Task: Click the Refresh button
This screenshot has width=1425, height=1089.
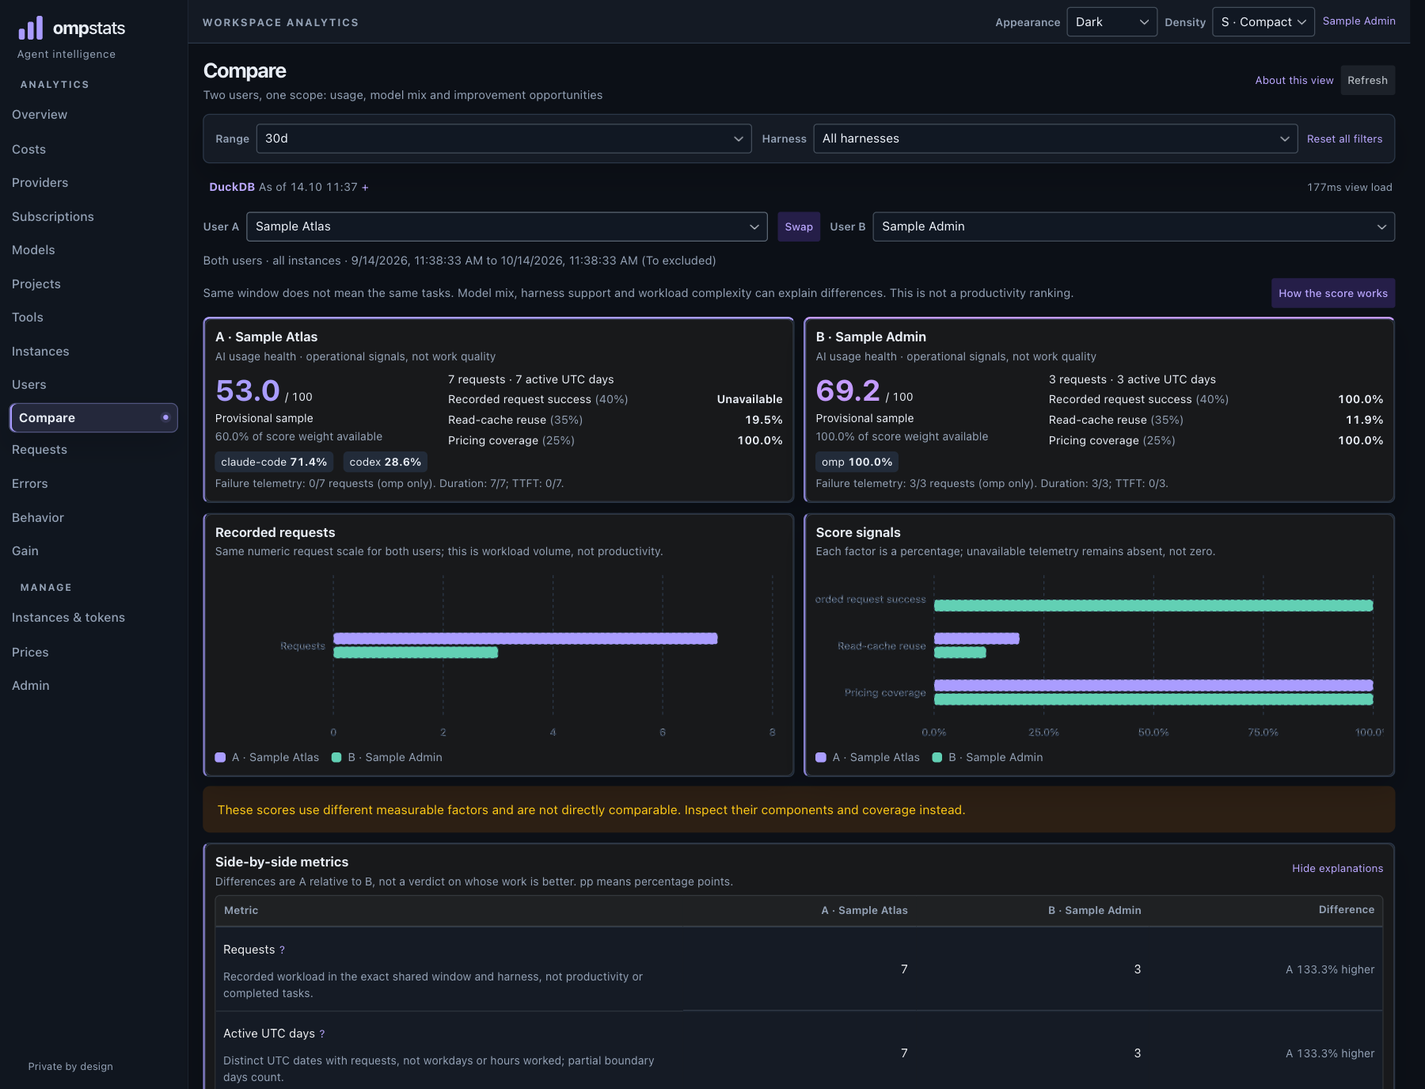Action: [x=1367, y=81]
